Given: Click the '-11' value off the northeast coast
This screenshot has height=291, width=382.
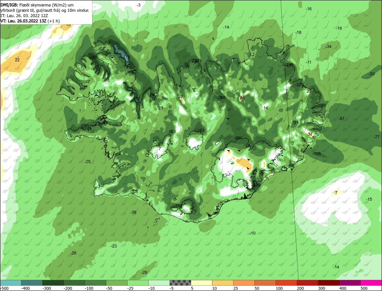Looking at the screenshot, I should pyautogui.click(x=308, y=62).
